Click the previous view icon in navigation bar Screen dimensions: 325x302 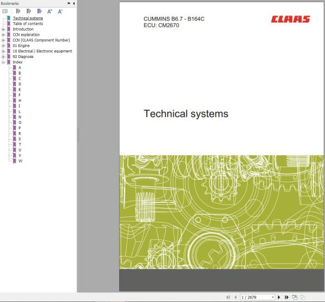tap(295, 297)
